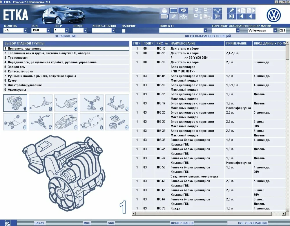Viewport: 290px width, 226px height.
Task: Select wheels and brakes thumbnail 6
Action: pyautogui.click(x=15, y=122)
